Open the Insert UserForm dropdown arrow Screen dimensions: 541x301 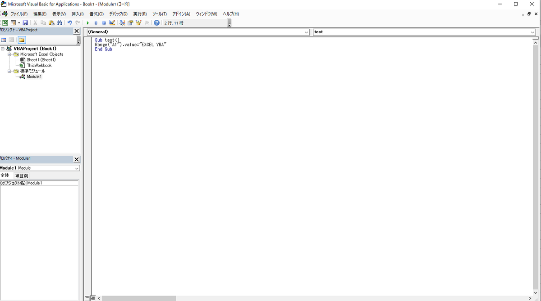click(x=19, y=23)
